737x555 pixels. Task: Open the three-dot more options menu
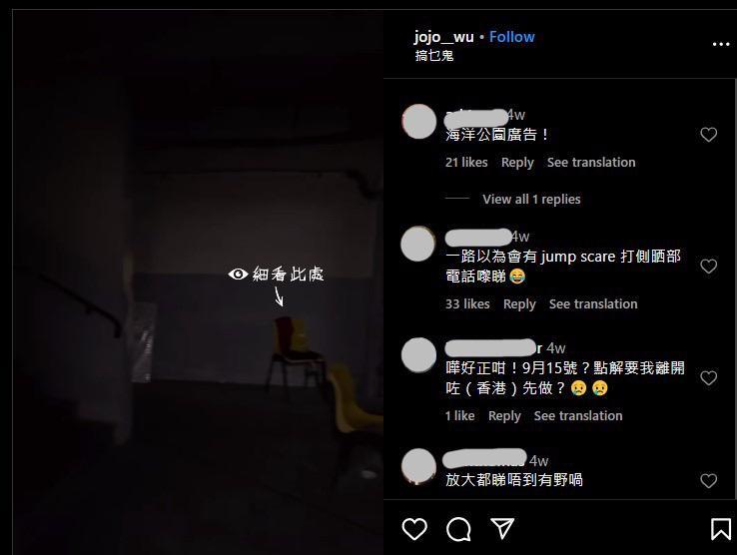tap(721, 44)
